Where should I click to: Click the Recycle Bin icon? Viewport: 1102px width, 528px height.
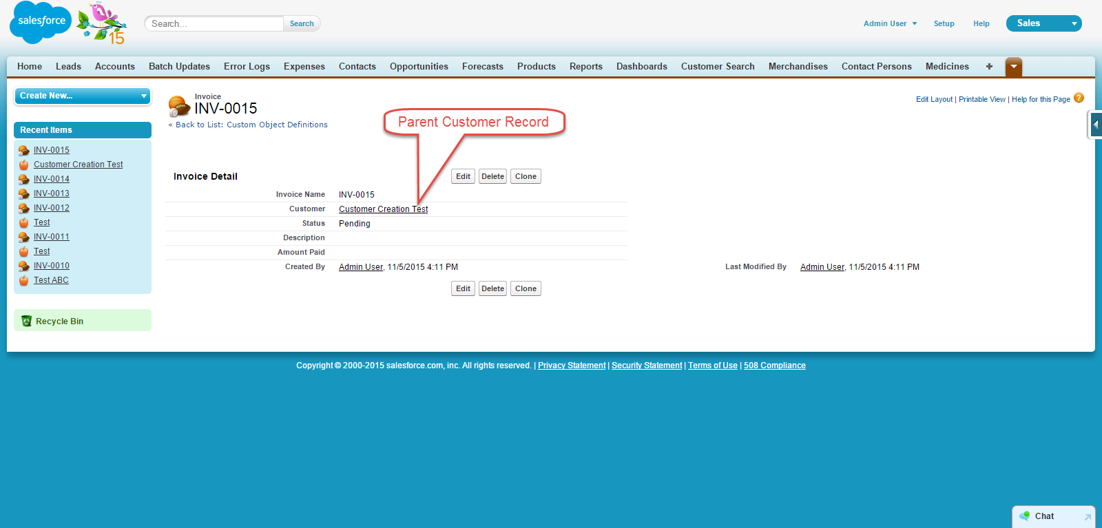click(x=26, y=321)
